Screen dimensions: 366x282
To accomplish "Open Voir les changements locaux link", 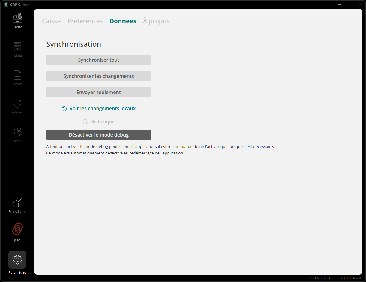I will [99, 108].
